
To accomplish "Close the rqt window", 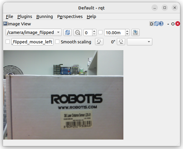I will point(175,8).
